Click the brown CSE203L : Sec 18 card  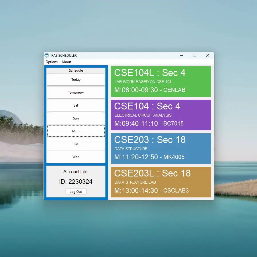161,182
